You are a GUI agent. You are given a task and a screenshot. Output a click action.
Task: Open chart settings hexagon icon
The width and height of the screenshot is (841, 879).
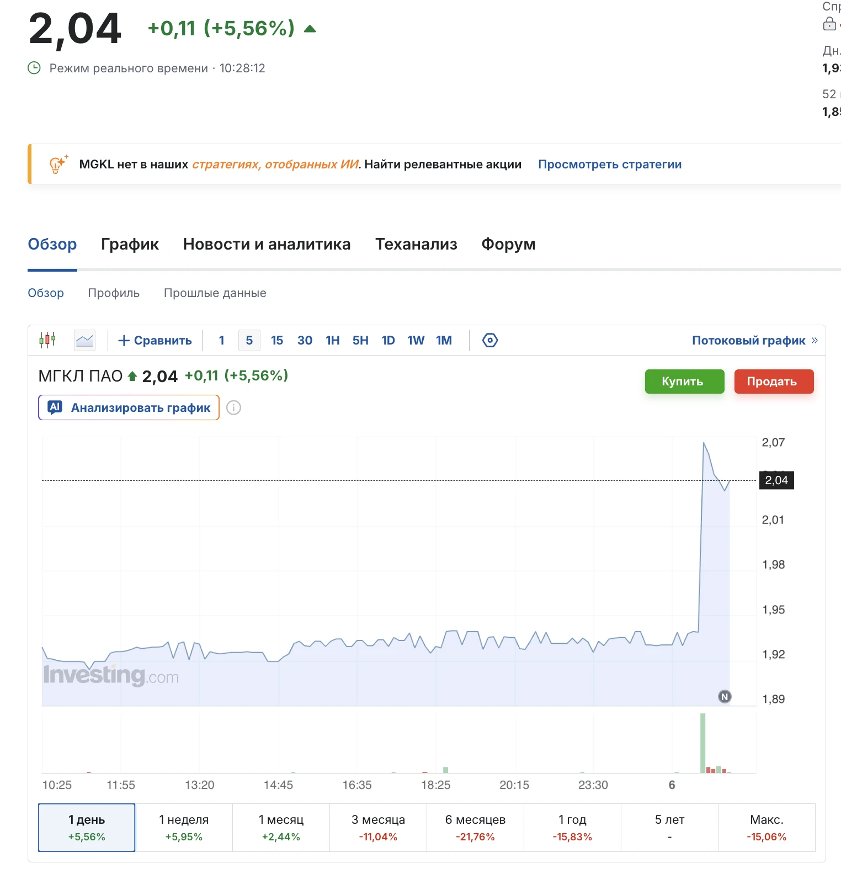[490, 340]
